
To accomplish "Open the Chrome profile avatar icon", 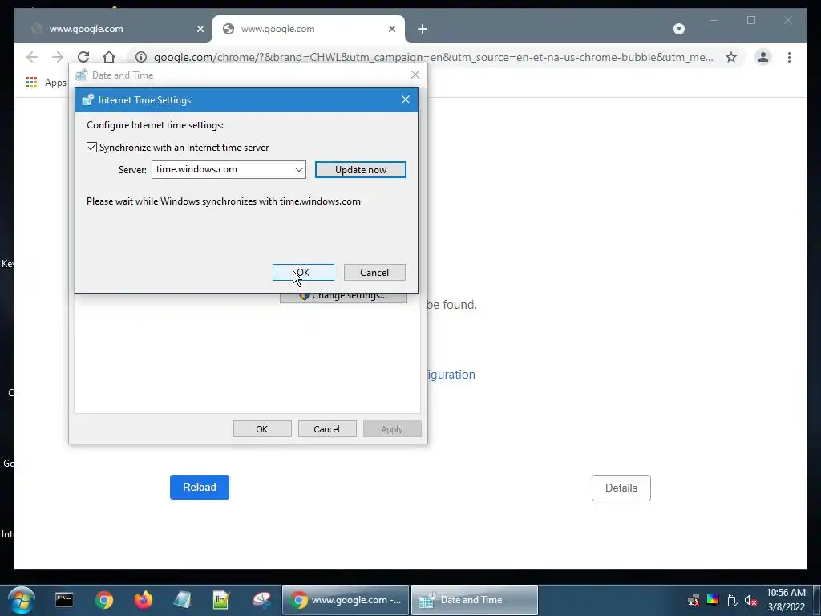I will click(x=763, y=57).
